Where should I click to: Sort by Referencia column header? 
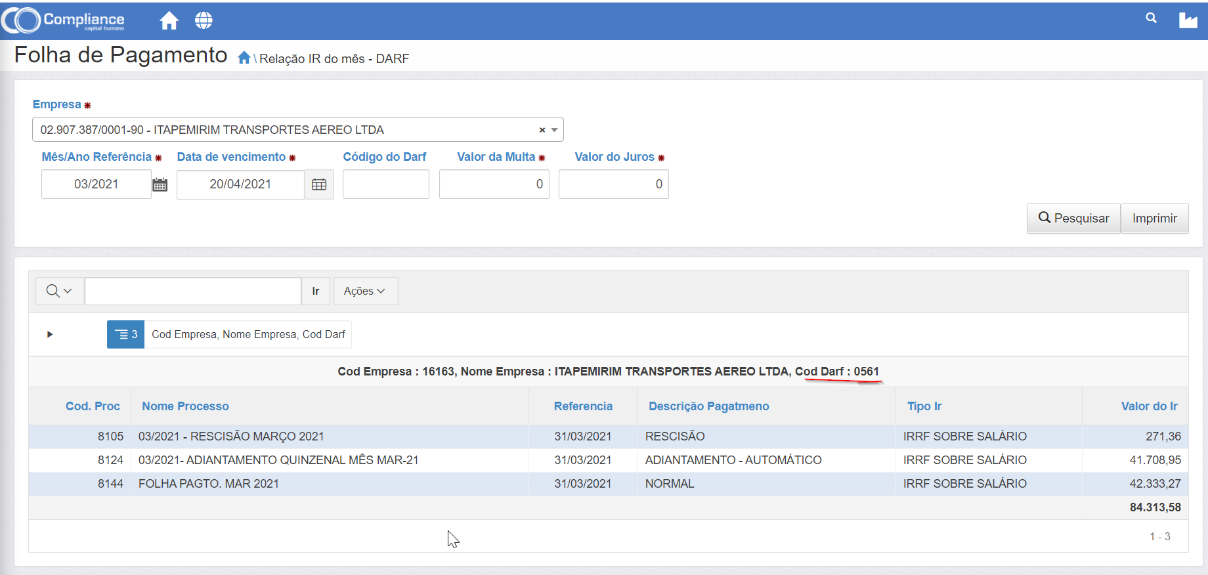(x=583, y=406)
